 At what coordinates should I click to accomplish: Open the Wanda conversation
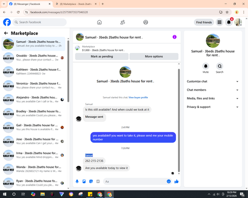pyautogui.click(x=34, y=169)
